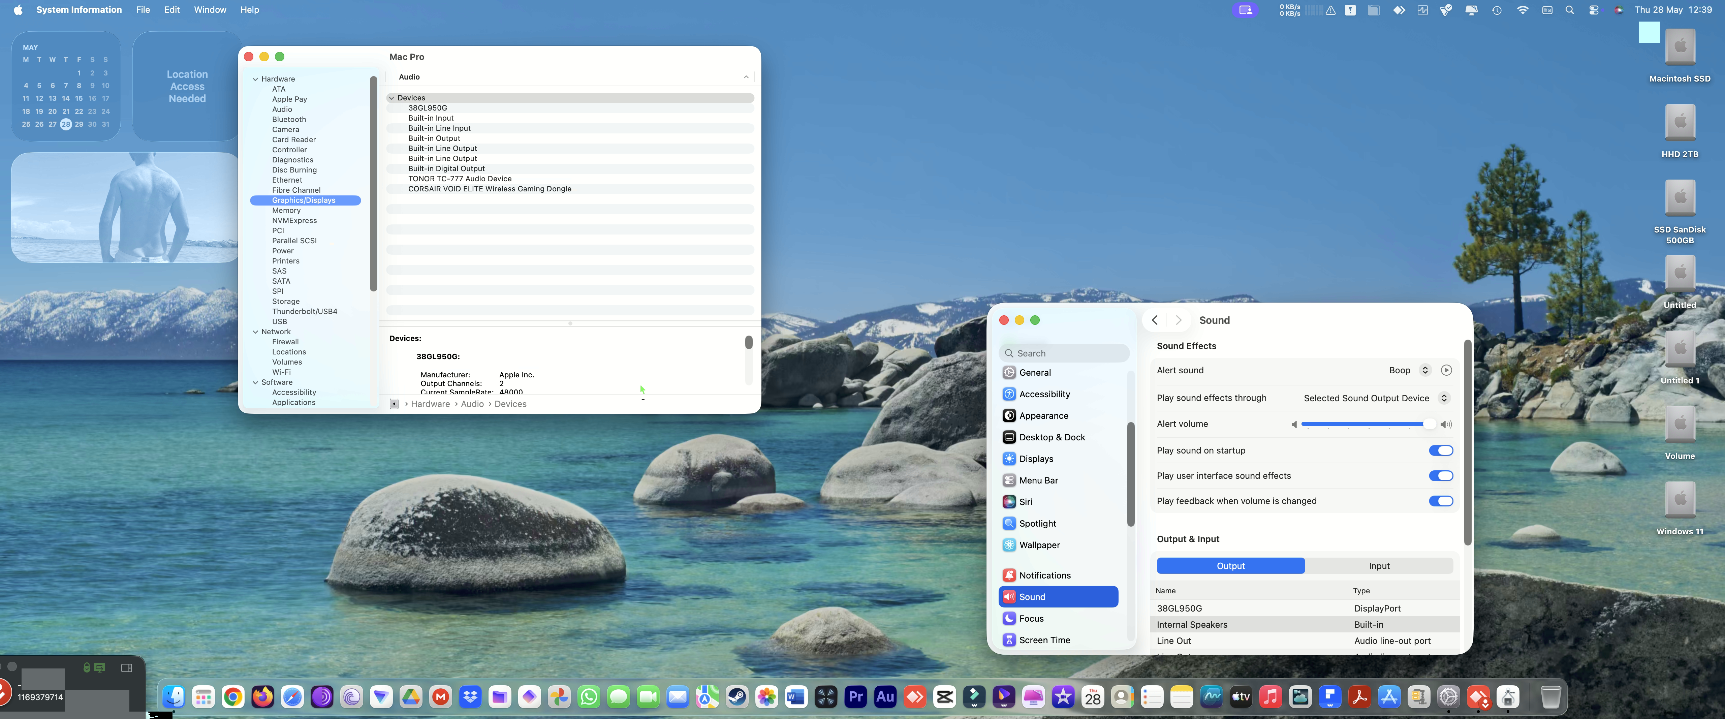Switch to the Input tab
This screenshot has height=719, width=1725.
(x=1379, y=566)
